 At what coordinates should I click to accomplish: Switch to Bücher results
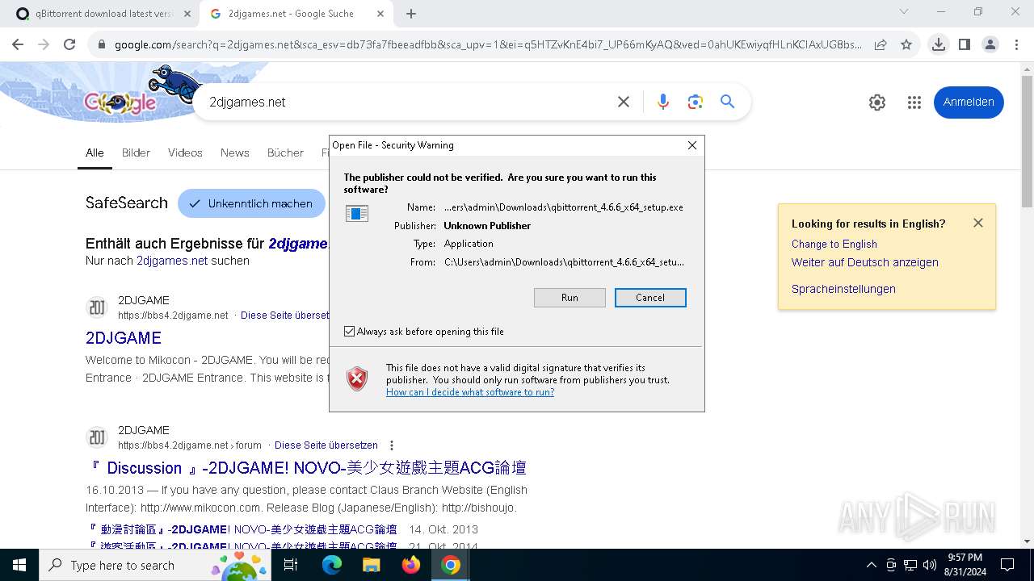tap(285, 153)
